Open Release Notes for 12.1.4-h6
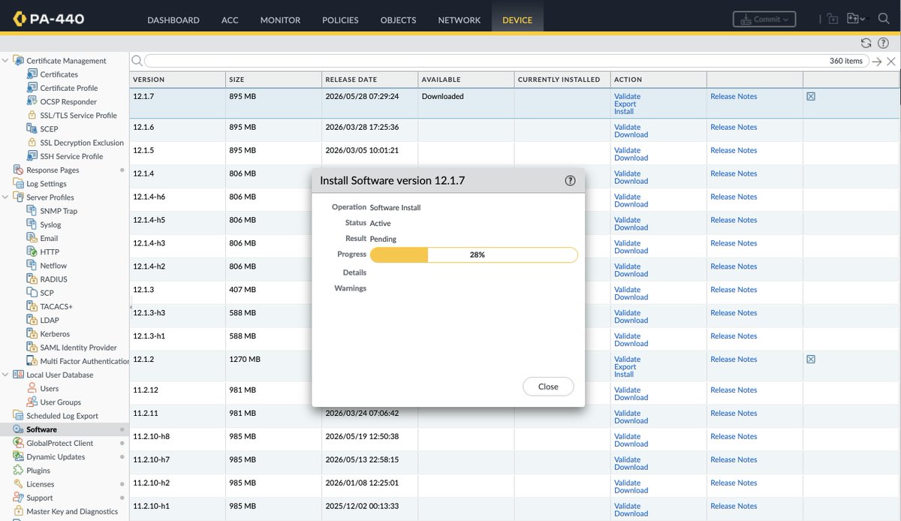The image size is (901, 521). [734, 197]
